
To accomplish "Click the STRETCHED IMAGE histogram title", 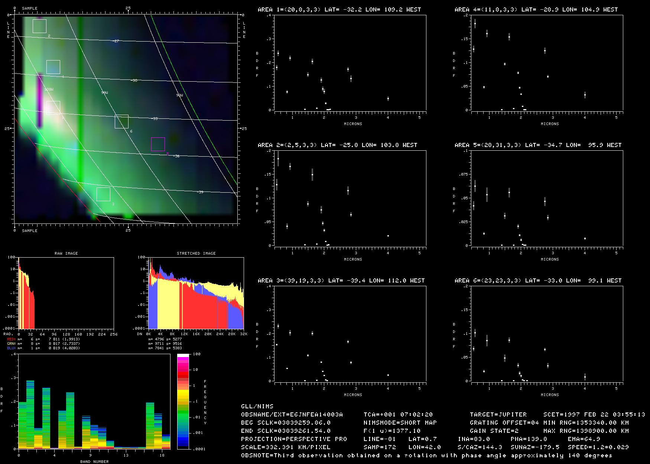I will pos(196,253).
